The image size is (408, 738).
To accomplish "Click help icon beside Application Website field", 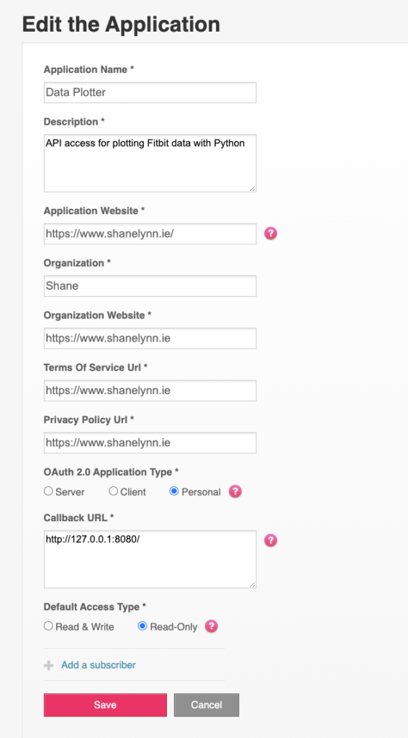I will (x=271, y=234).
